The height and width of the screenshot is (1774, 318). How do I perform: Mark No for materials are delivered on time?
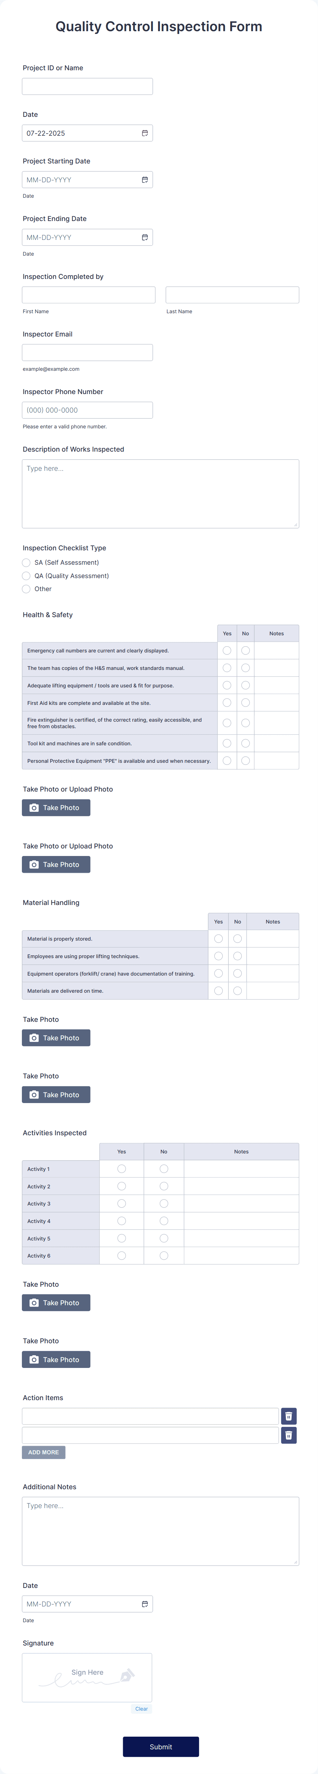(237, 990)
